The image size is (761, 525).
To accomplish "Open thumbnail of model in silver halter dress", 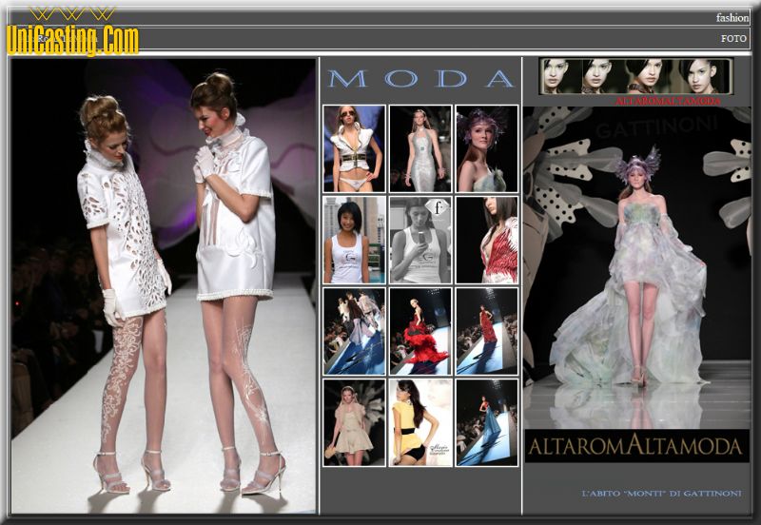I will pyautogui.click(x=420, y=148).
